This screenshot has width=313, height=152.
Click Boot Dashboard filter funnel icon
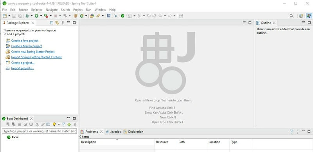(x=63, y=125)
